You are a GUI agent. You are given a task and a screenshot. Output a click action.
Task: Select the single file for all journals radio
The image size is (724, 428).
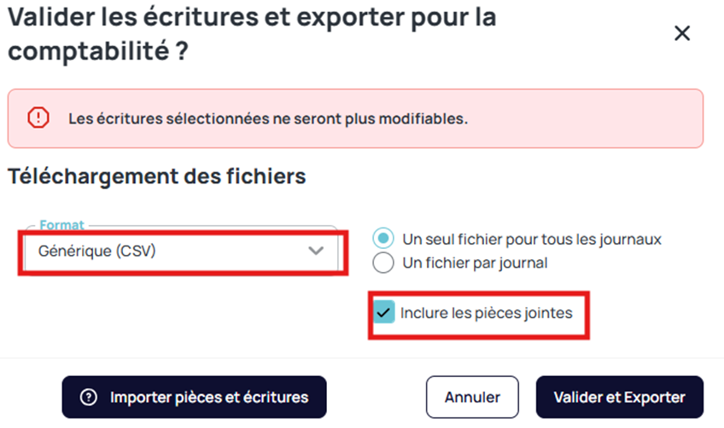pos(384,240)
